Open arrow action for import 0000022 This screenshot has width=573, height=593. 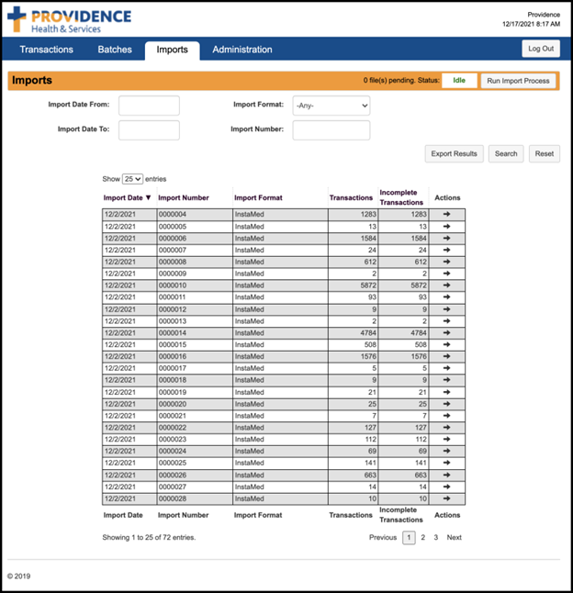tap(446, 427)
